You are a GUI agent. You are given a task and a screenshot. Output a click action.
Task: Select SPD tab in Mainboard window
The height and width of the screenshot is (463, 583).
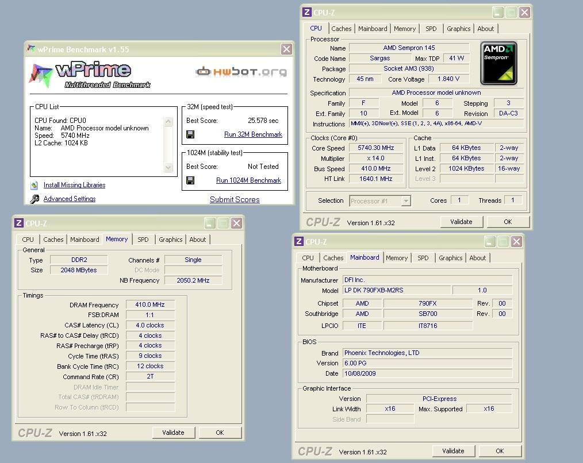click(423, 258)
